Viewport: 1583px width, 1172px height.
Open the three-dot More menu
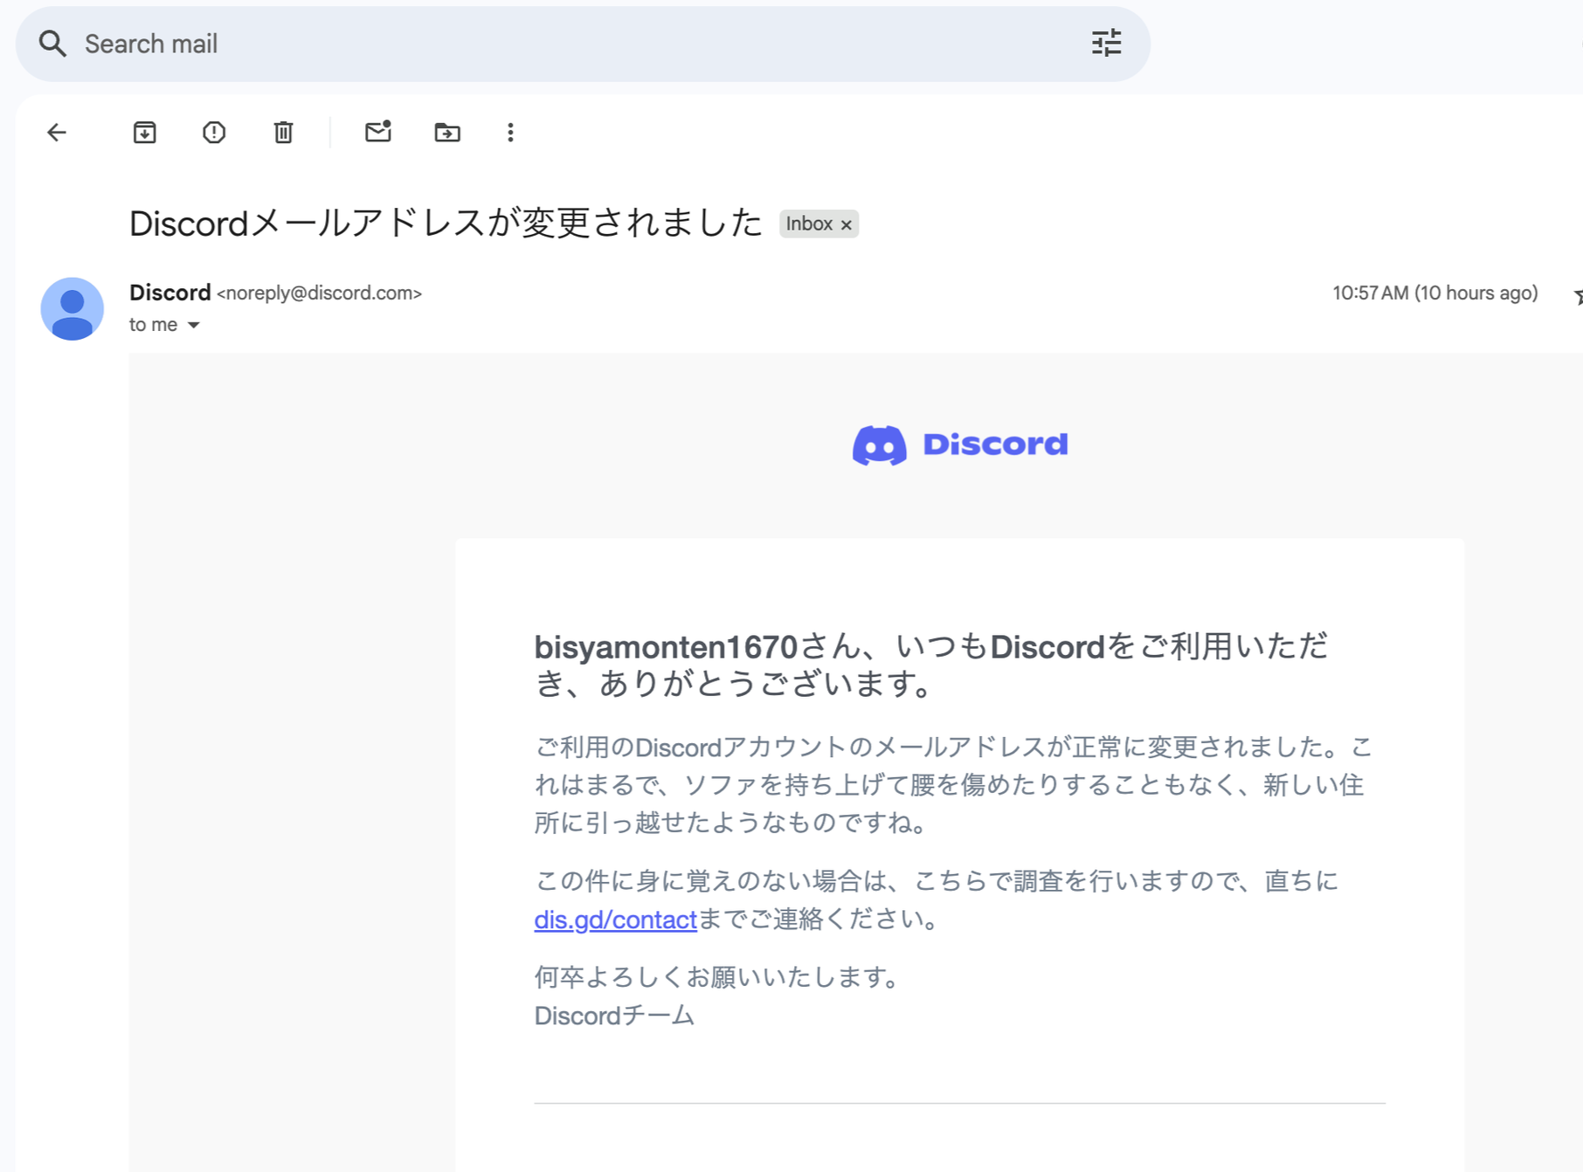[x=510, y=132]
